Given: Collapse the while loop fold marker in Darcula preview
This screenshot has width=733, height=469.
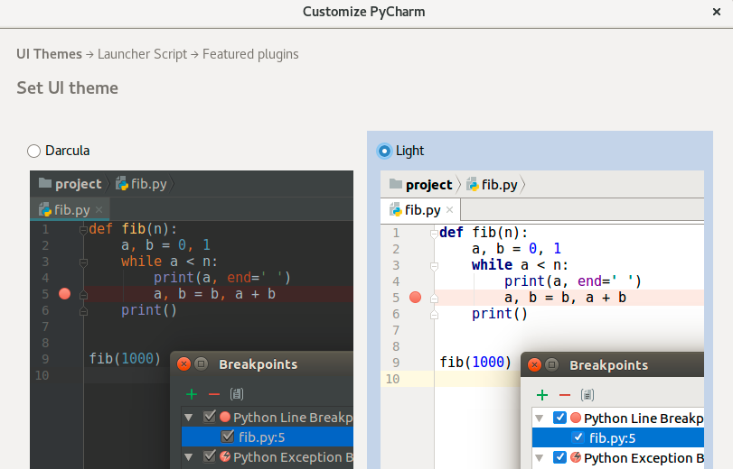Looking at the screenshot, I should coord(83,262).
